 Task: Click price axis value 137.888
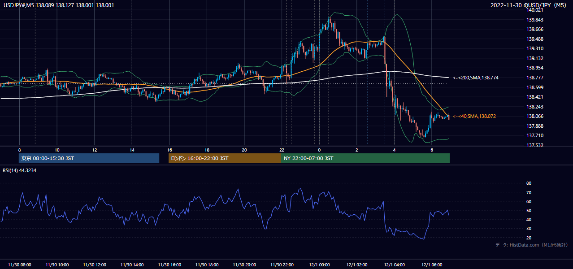534,126
